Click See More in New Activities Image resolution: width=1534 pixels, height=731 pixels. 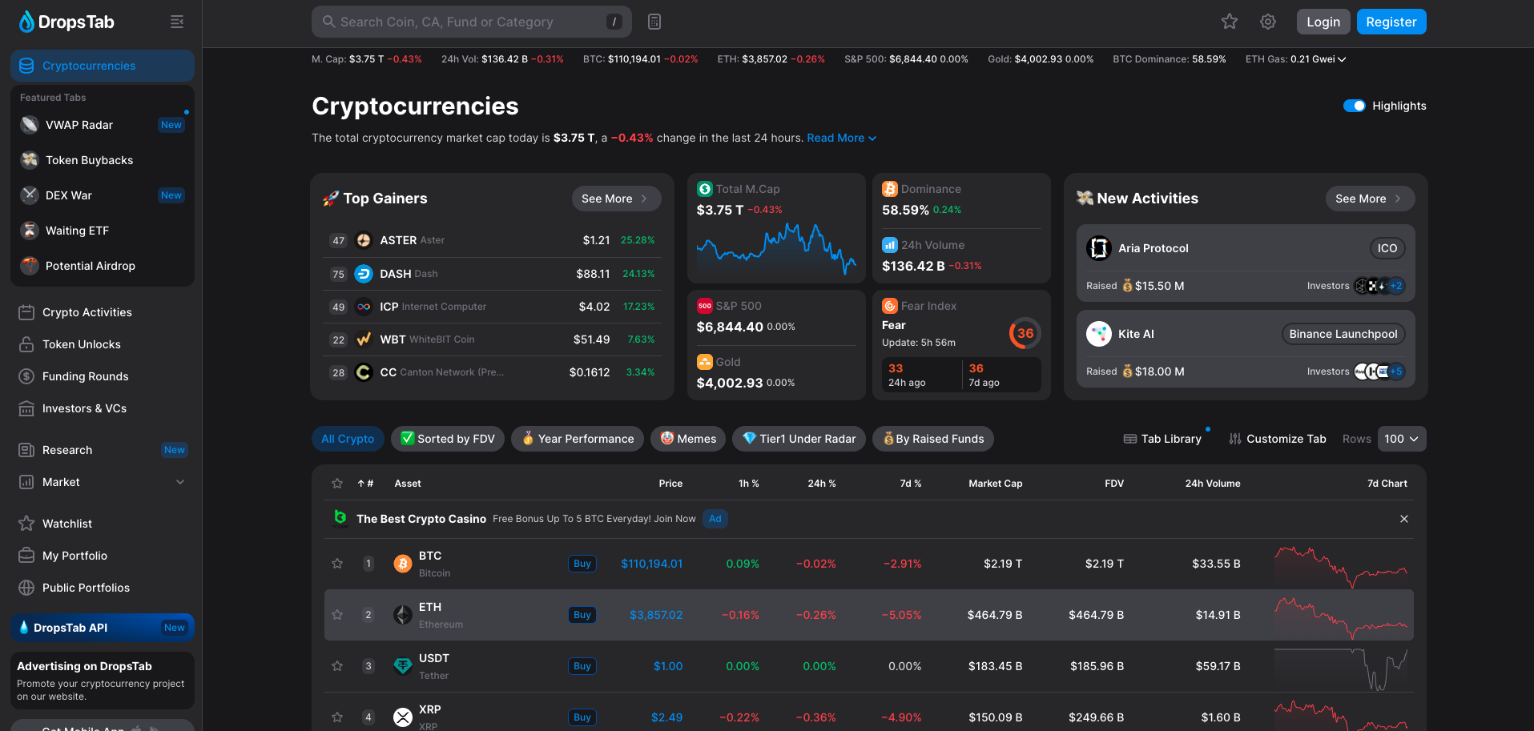click(1370, 199)
